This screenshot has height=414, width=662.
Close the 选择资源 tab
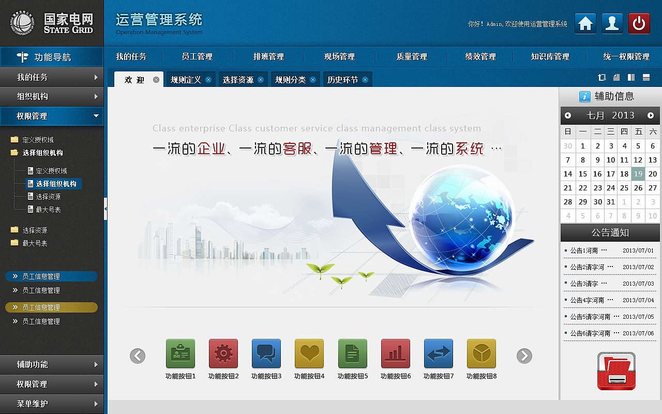coord(261,80)
